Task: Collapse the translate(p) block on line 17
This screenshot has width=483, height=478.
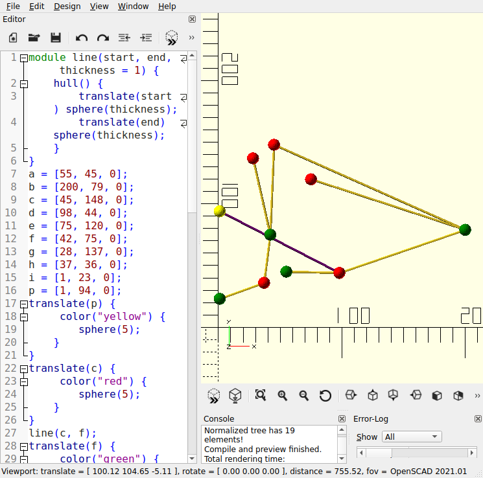Action: tap(24, 304)
